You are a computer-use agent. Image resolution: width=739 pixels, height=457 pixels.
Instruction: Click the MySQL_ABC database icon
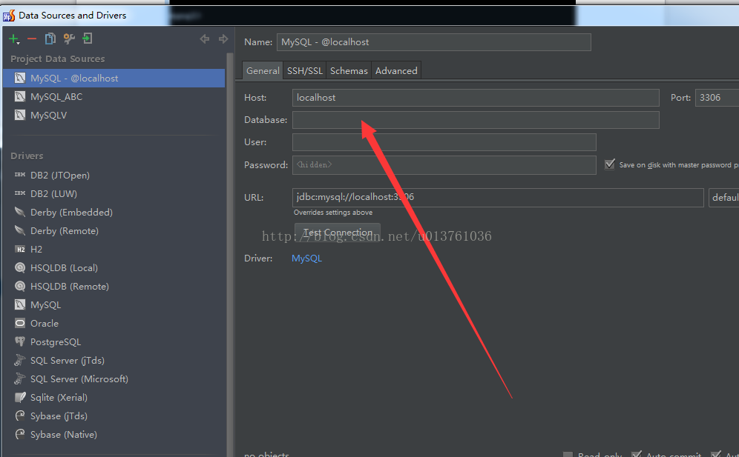pyautogui.click(x=20, y=96)
